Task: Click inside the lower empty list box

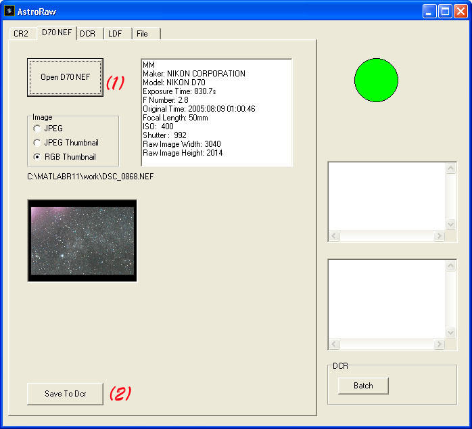Action: [387, 300]
